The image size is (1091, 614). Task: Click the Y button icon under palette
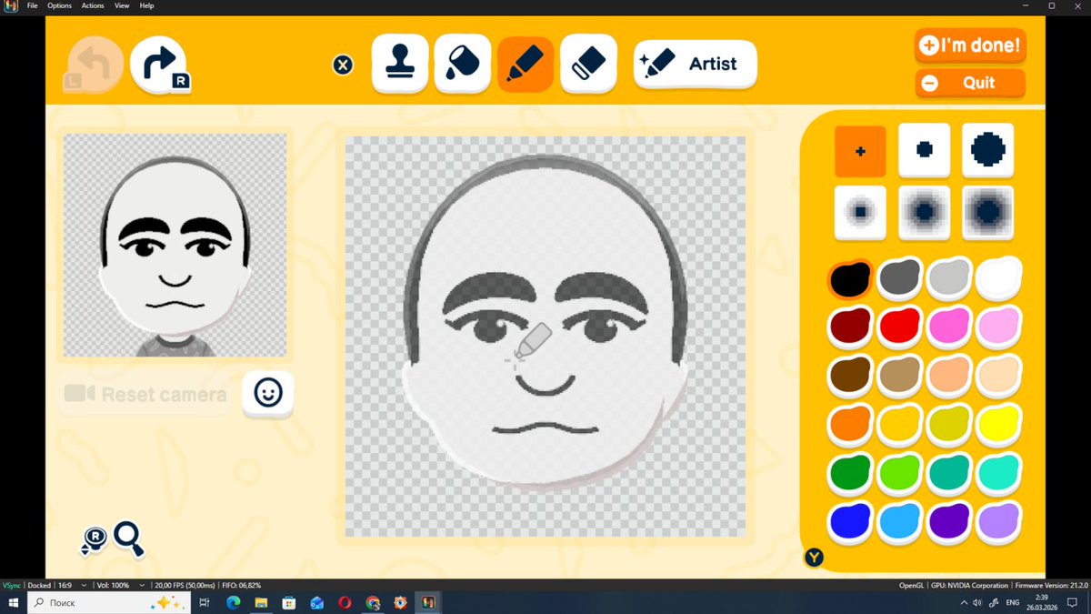point(814,558)
